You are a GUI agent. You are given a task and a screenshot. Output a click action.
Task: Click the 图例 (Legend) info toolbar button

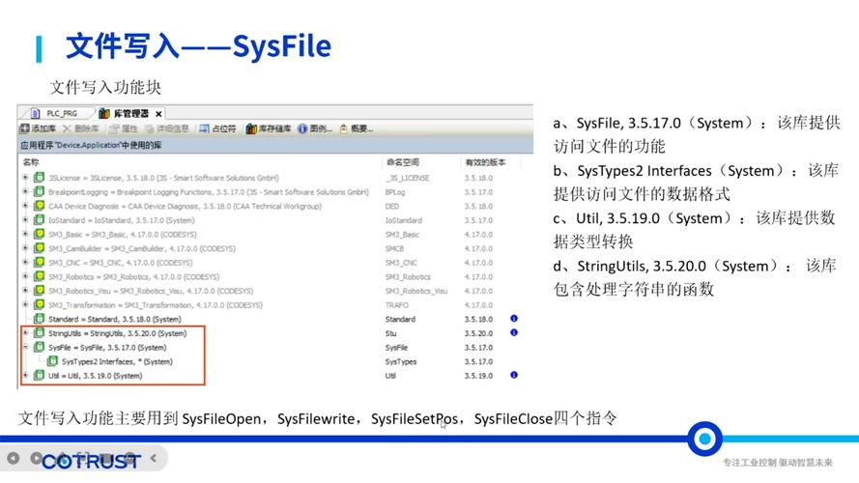click(x=315, y=128)
